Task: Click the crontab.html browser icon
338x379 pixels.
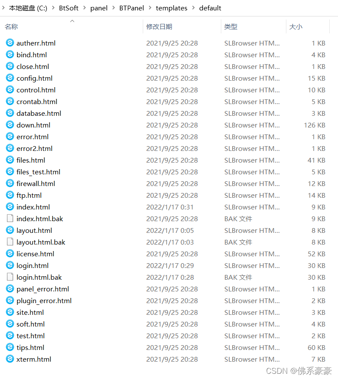Action: [10, 101]
